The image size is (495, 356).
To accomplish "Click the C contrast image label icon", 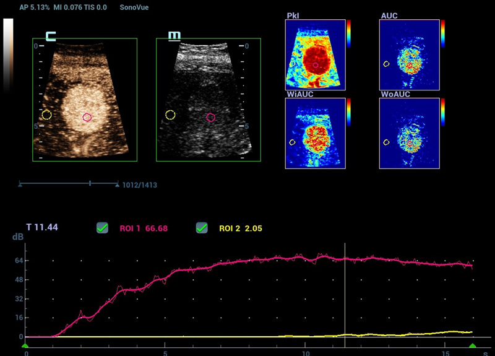I will (x=51, y=36).
